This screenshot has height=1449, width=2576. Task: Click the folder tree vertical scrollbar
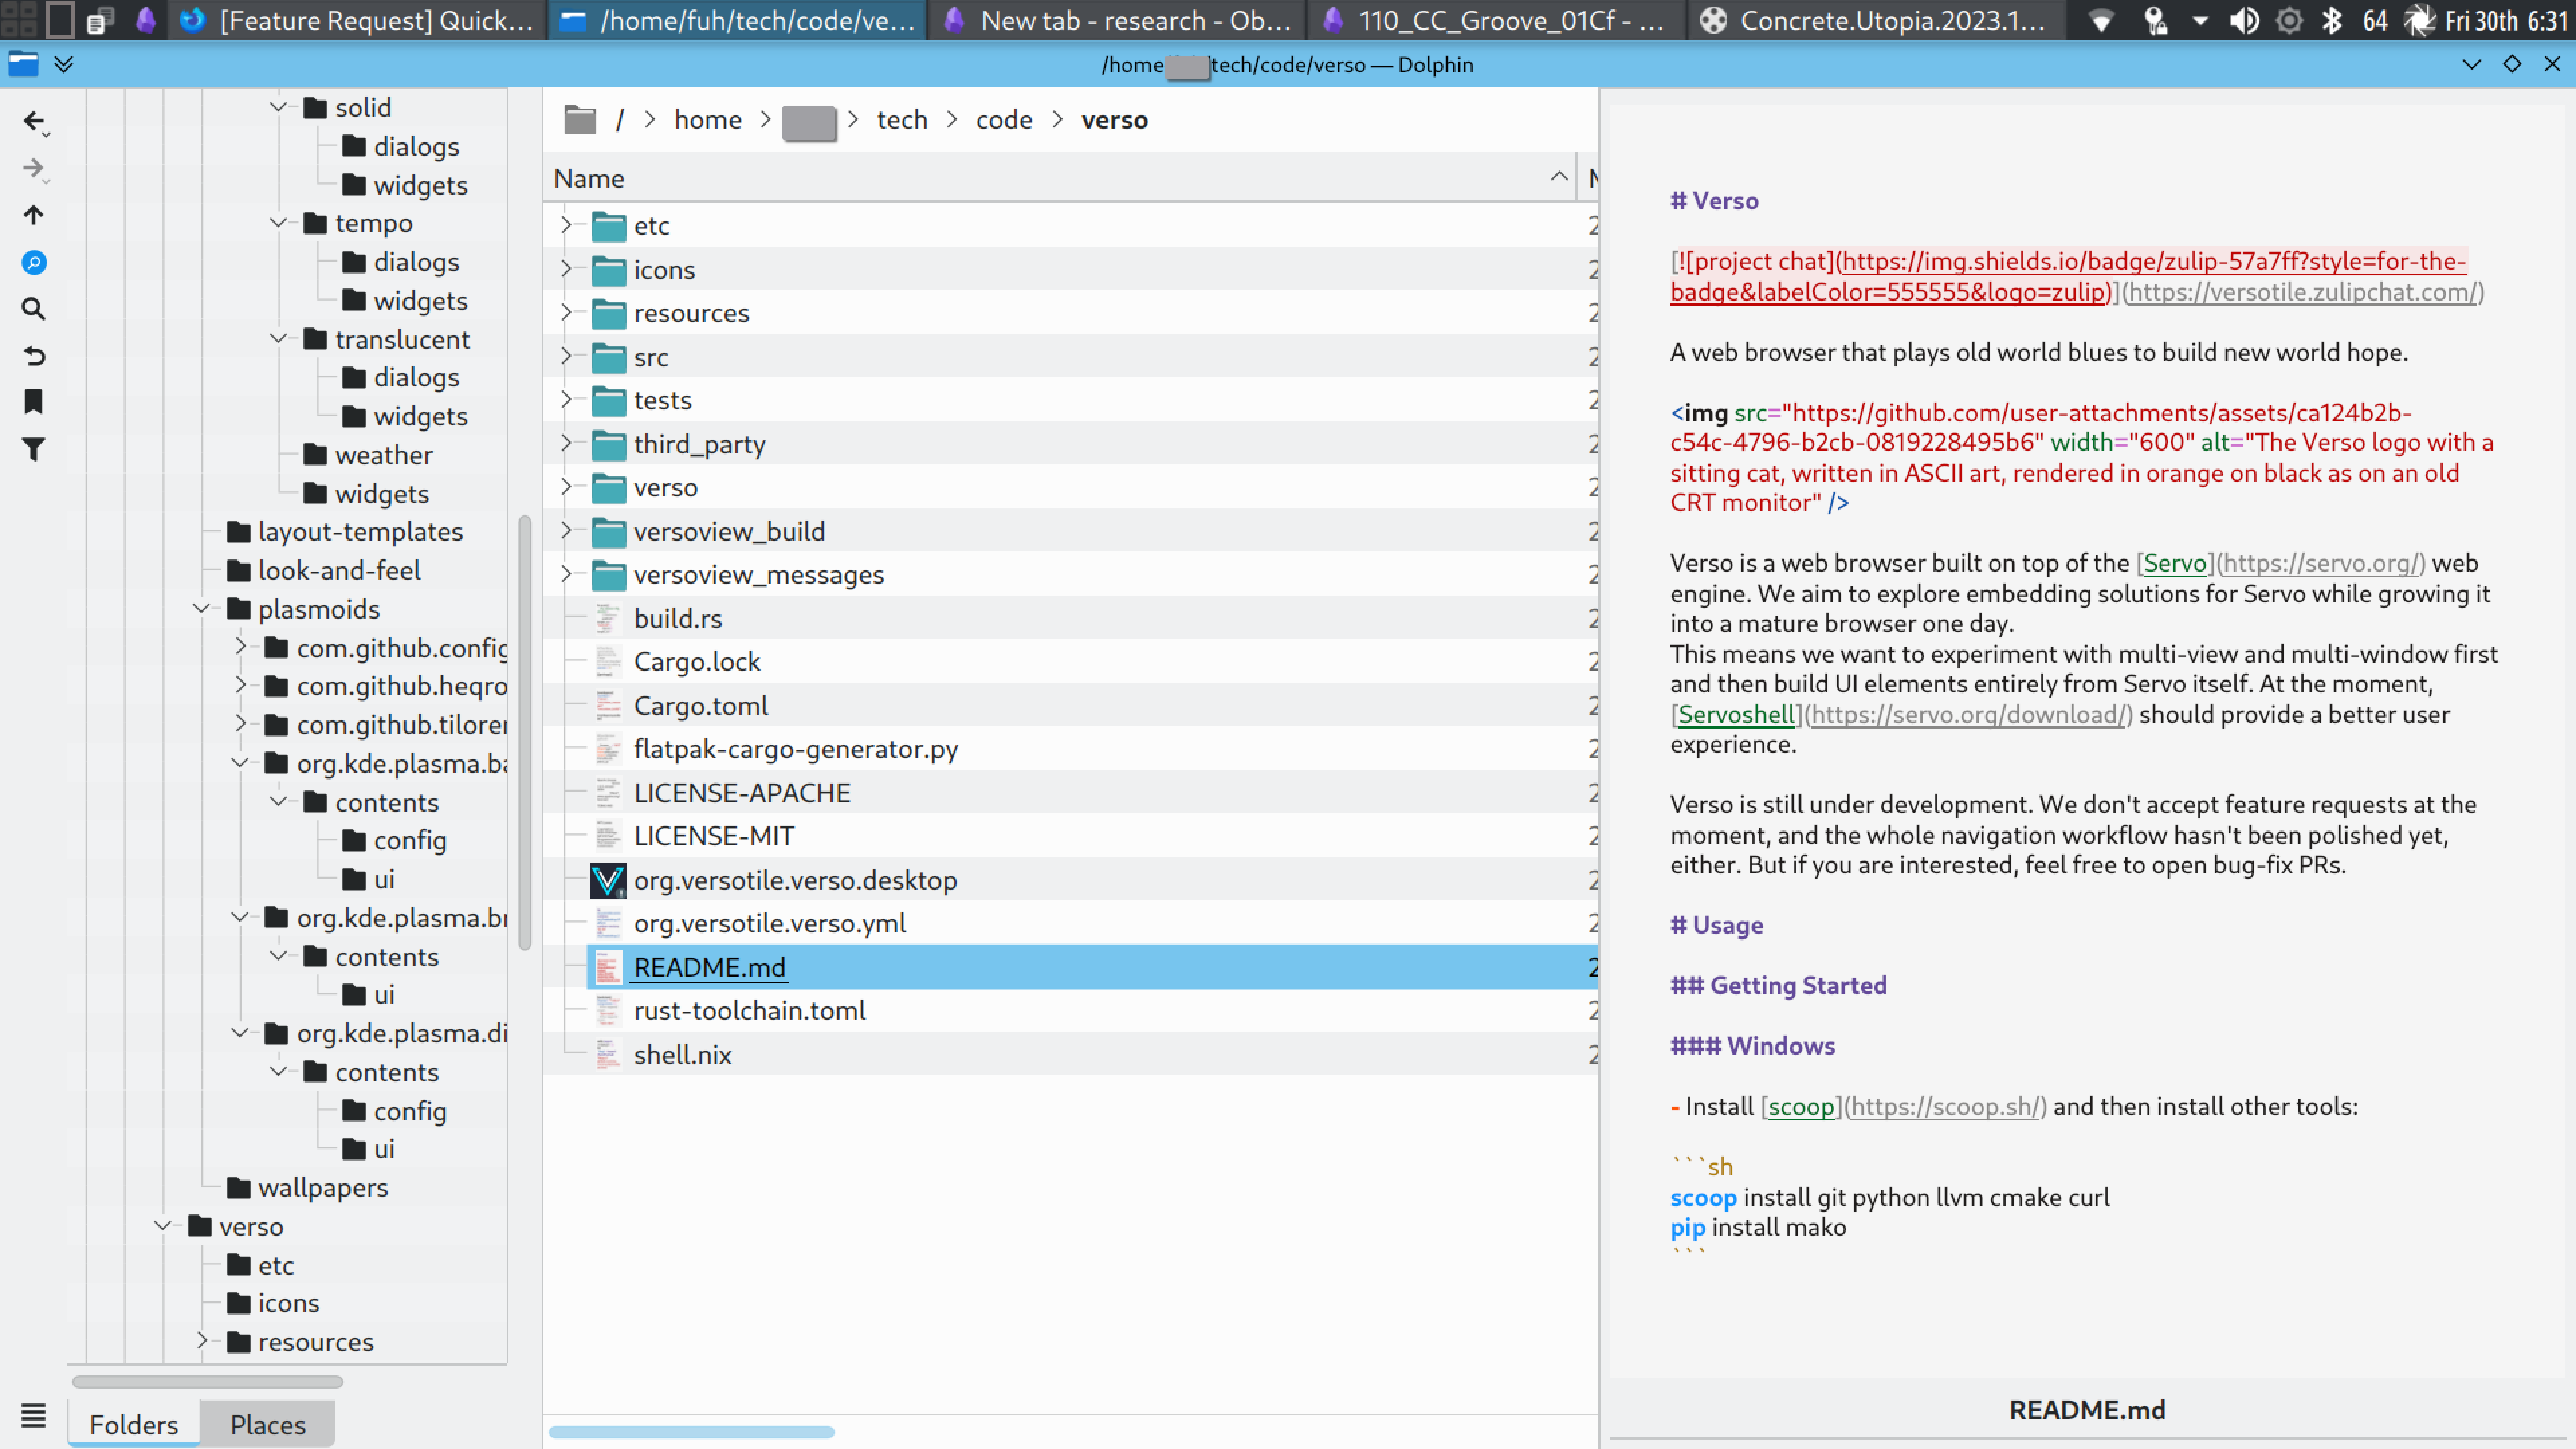point(524,732)
